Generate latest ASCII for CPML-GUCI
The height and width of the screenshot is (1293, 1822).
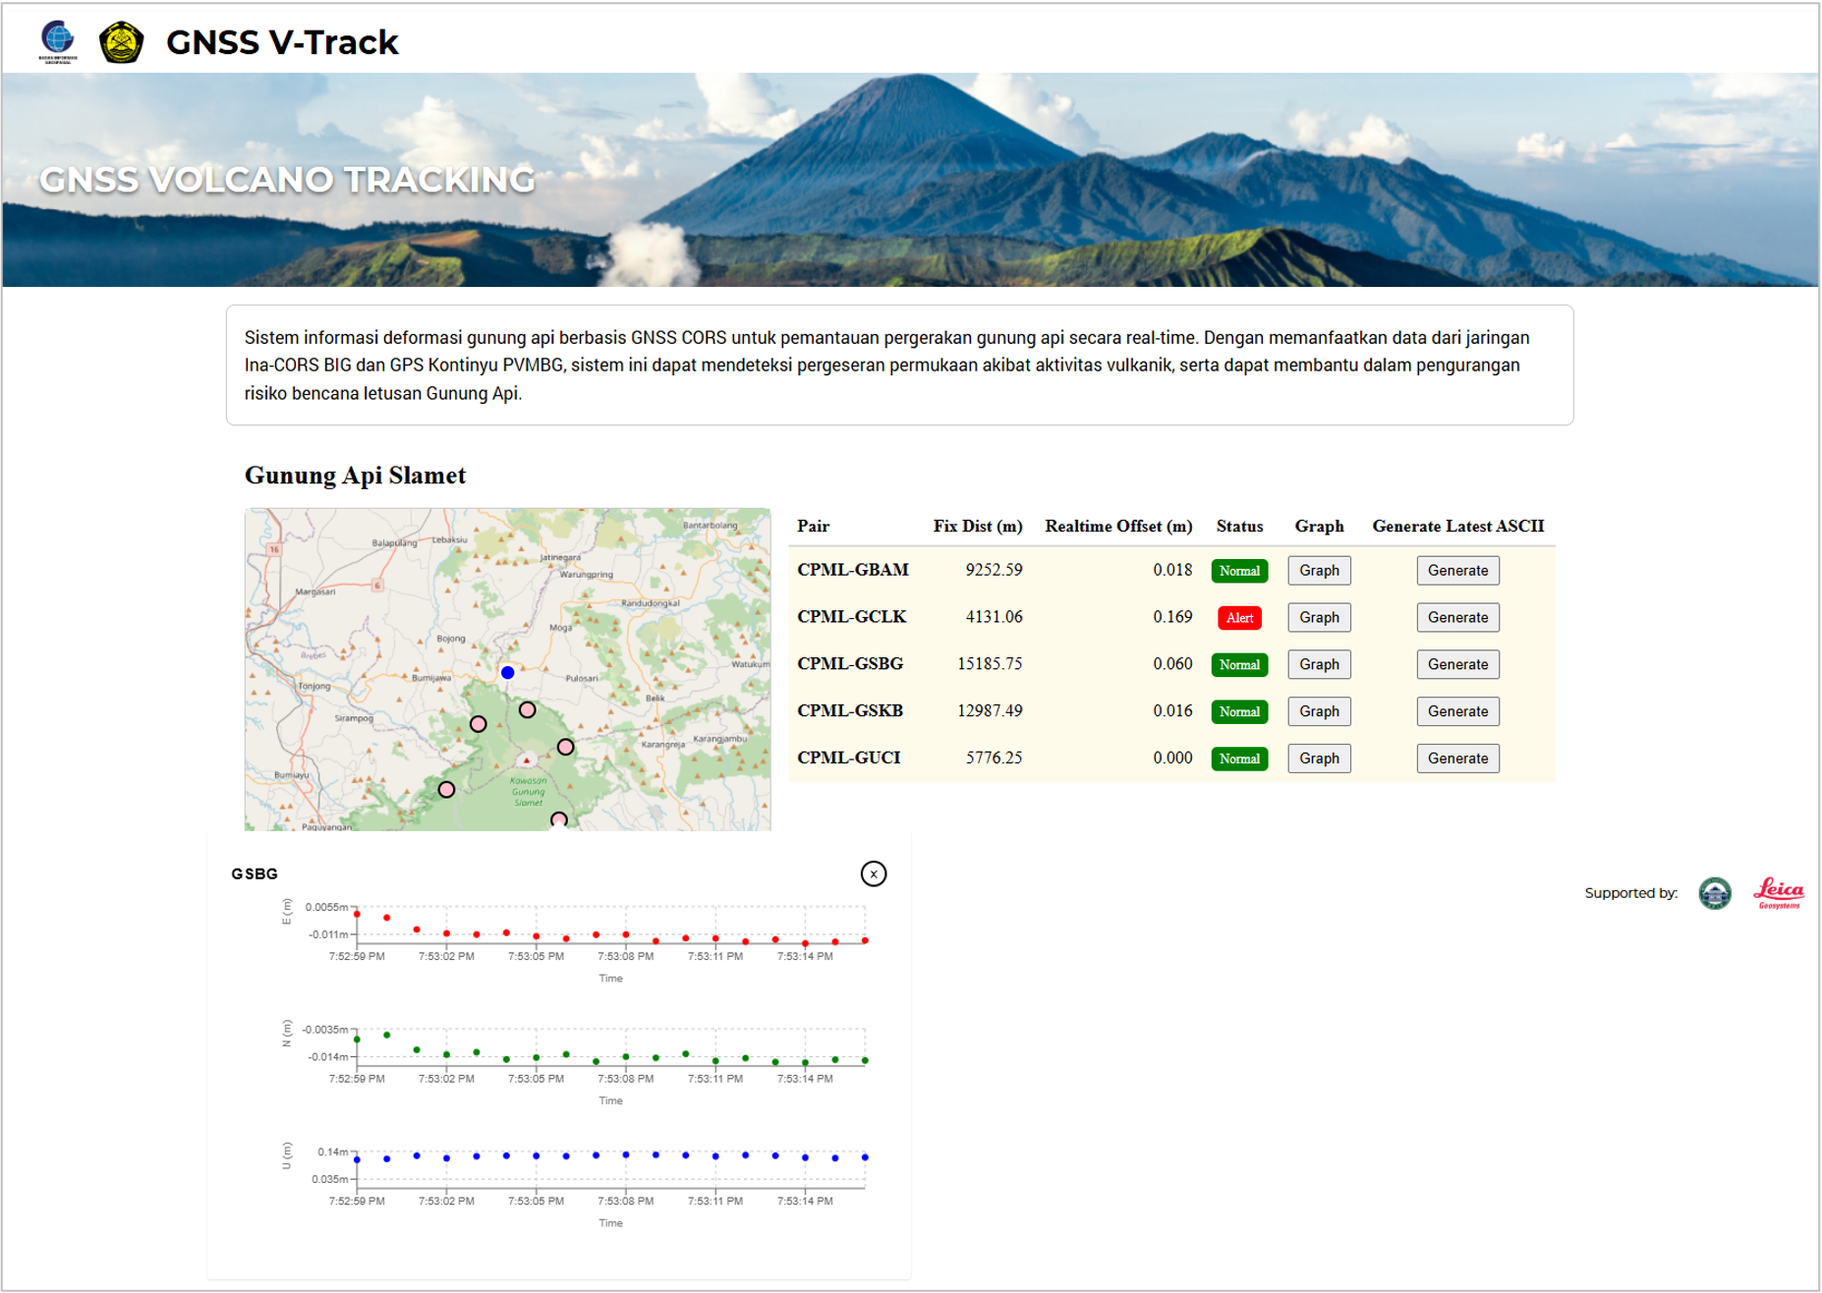coord(1457,759)
